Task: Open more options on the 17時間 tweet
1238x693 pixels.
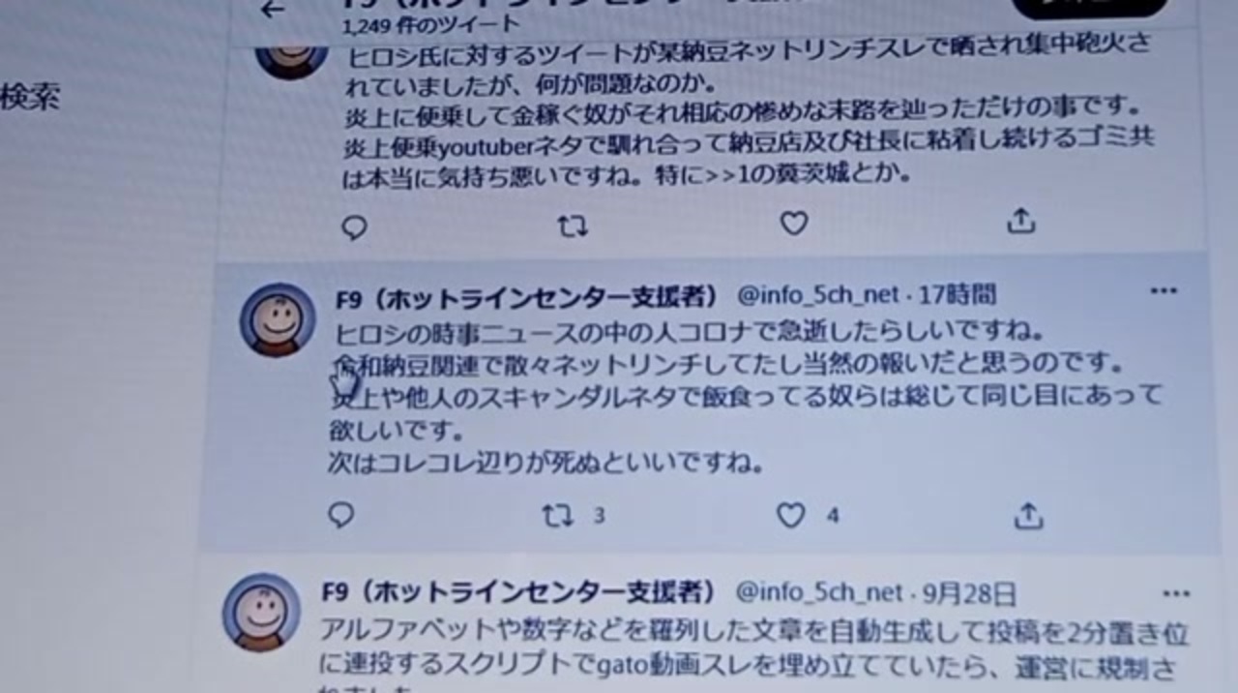Action: click(1164, 291)
